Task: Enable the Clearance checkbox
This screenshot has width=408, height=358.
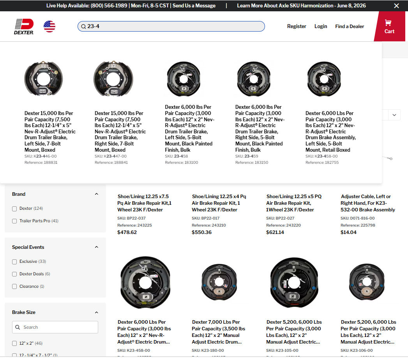Action: (x=14, y=286)
